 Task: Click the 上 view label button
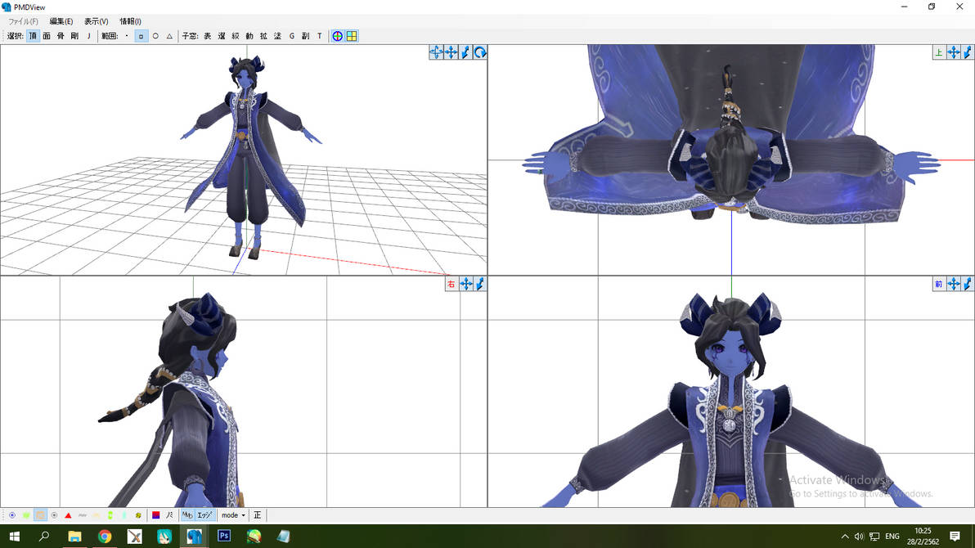tap(939, 53)
